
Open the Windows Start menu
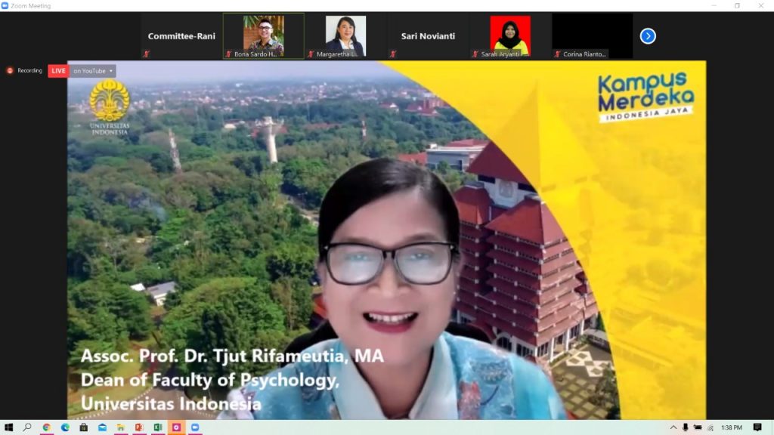(x=8, y=427)
